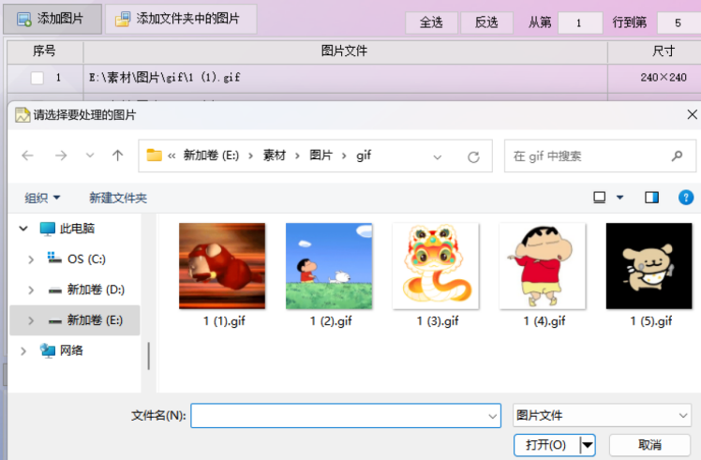Click folder icon in address bar

(155, 156)
